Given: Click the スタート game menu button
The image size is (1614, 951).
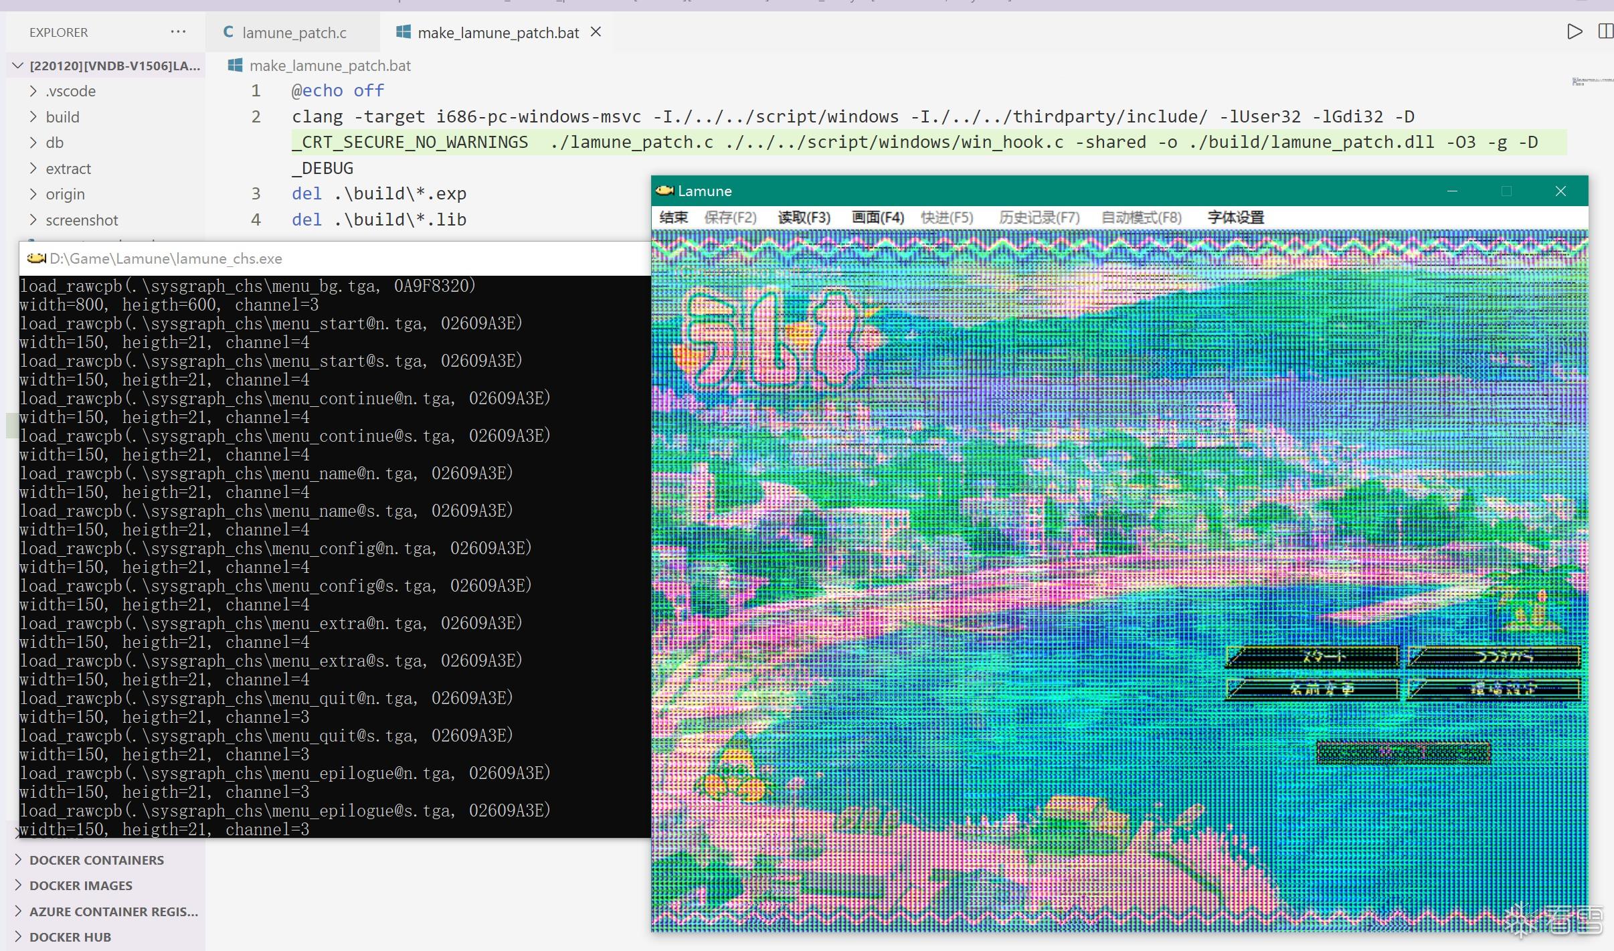Looking at the screenshot, I should coord(1313,657).
